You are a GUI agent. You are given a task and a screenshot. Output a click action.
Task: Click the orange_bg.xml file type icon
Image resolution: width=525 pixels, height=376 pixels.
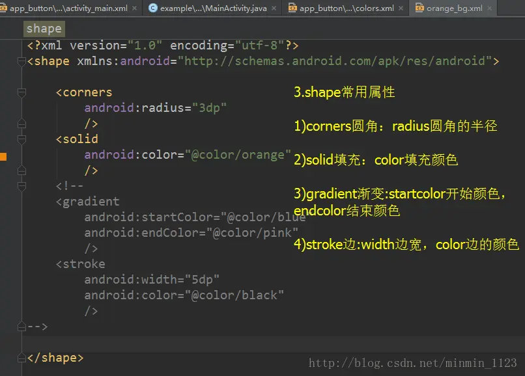(x=419, y=8)
